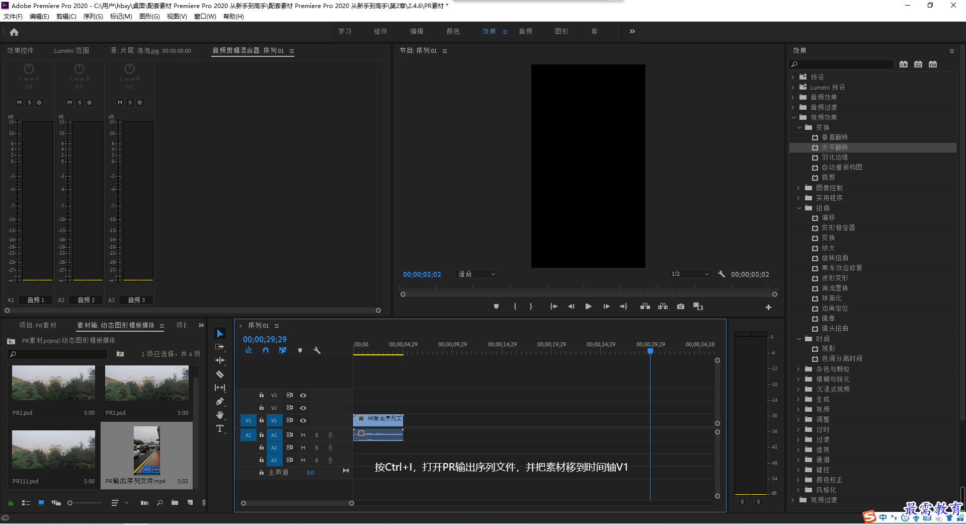Click find magnifier in project panel footer
This screenshot has height=525, width=966.
160,502
